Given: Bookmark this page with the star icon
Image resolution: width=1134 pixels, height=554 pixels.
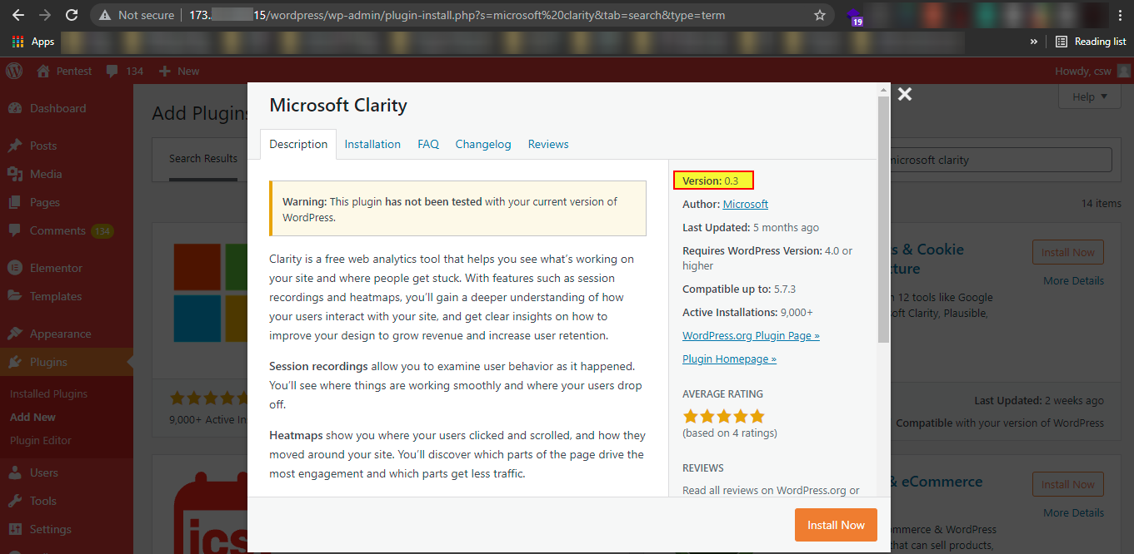Looking at the screenshot, I should [x=820, y=15].
